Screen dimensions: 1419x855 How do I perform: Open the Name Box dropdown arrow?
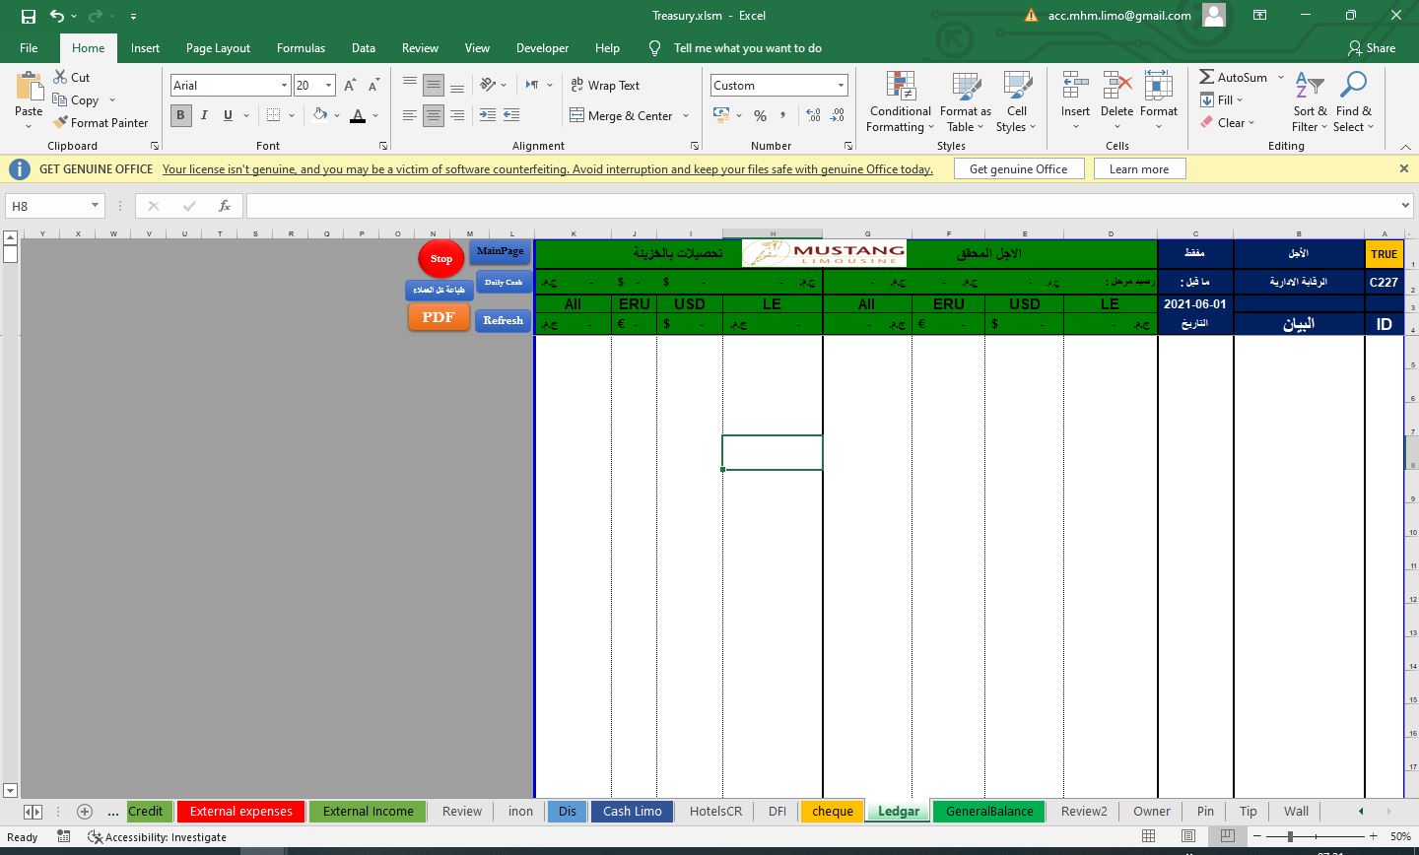[95, 206]
